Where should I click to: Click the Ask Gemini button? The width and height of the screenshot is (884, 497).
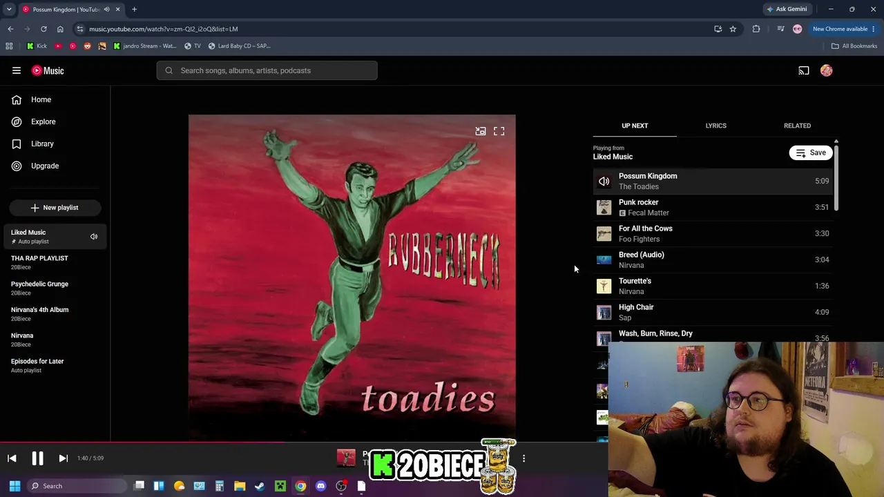[787, 9]
